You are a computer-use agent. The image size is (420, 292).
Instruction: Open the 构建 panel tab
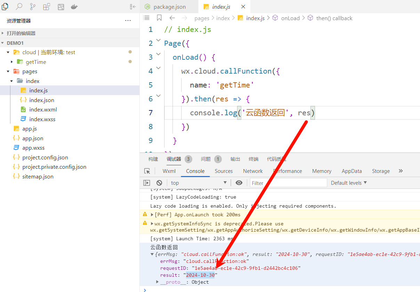coord(153,159)
